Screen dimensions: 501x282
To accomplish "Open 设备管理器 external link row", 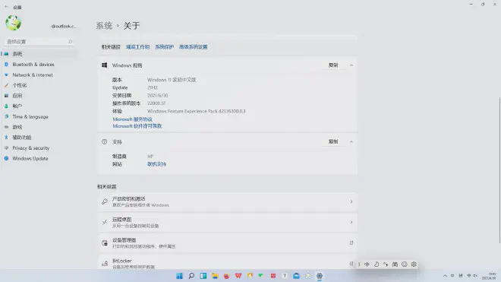I will (228, 243).
